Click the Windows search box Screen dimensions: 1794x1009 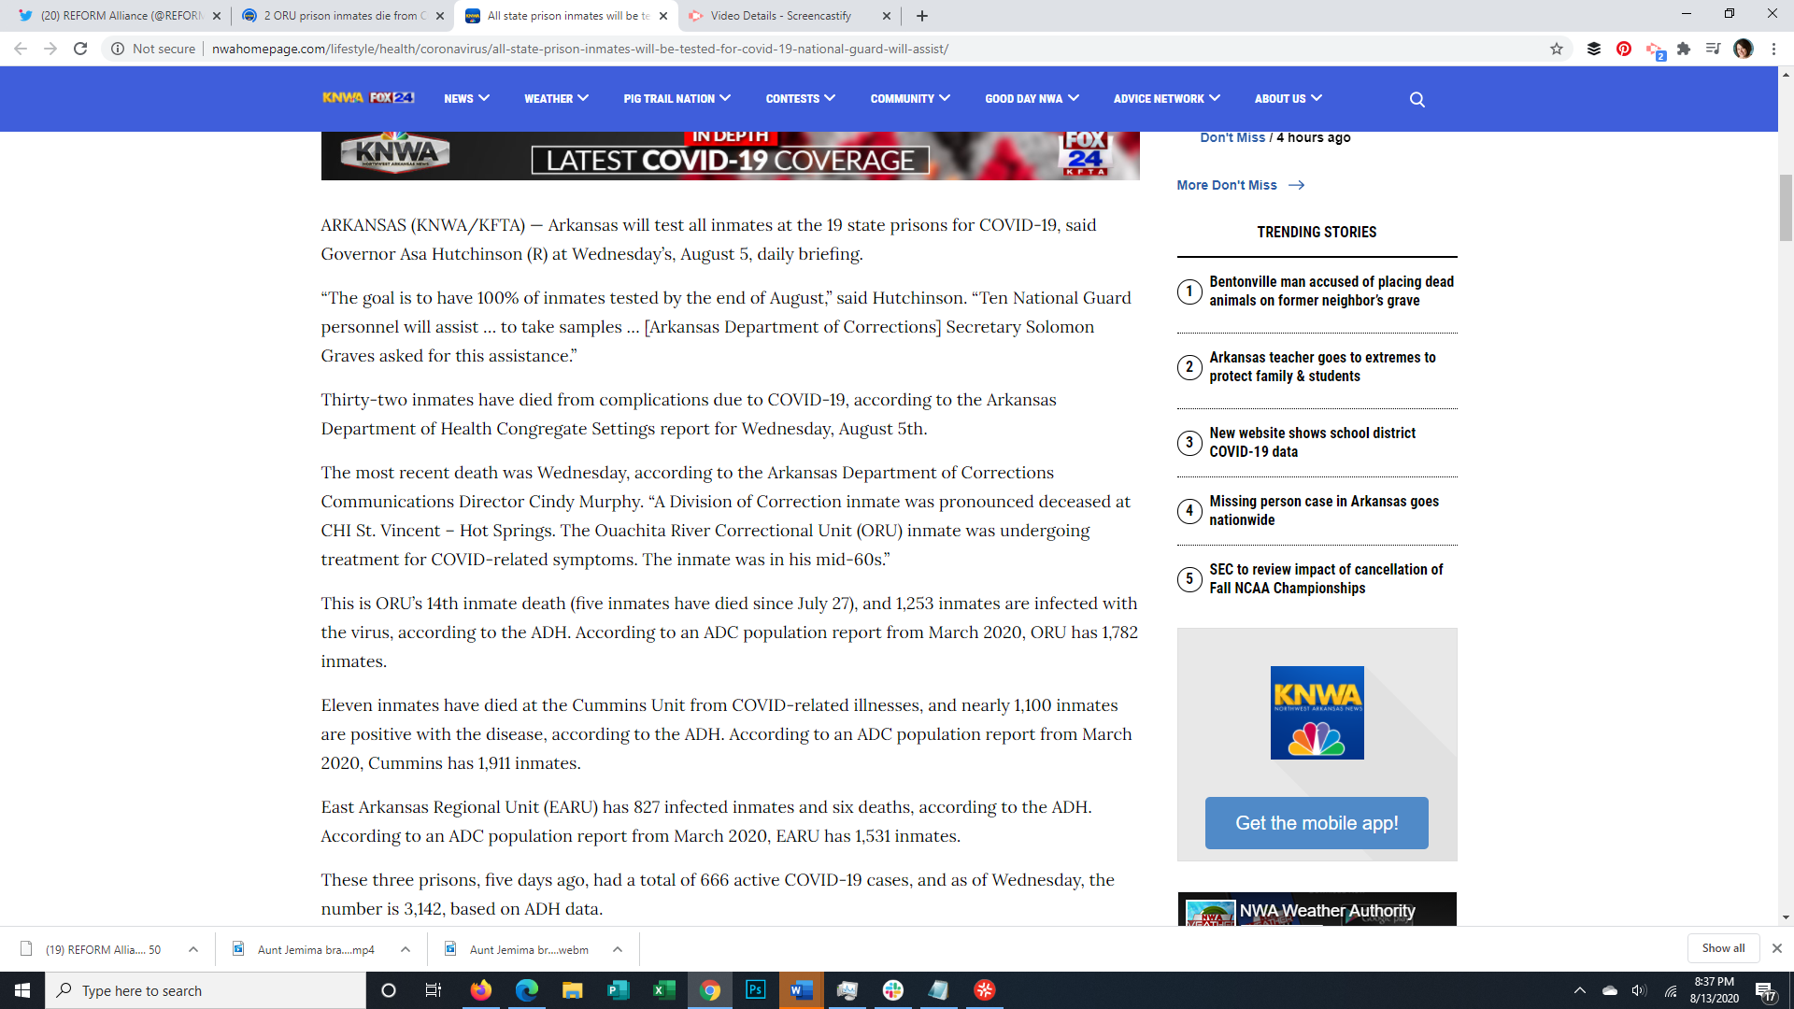[x=206, y=990]
